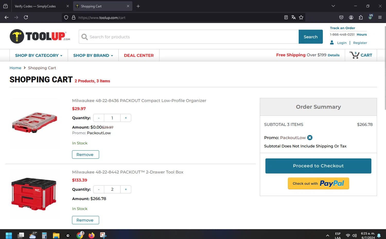Open the Low-Profile Organizer product title link
Screen dimensions: 386x239
(139, 101)
